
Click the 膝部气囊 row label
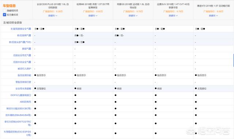point(27,49)
